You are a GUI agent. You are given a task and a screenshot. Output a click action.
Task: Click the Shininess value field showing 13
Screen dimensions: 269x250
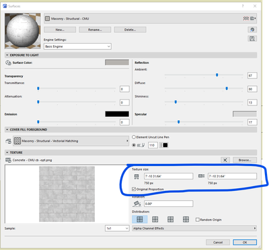[252, 102]
